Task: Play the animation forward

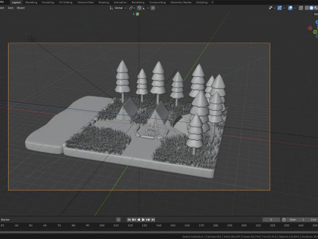Action: [143, 220]
